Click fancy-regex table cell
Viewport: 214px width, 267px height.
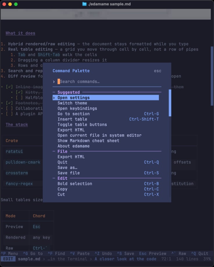[x=19, y=184]
